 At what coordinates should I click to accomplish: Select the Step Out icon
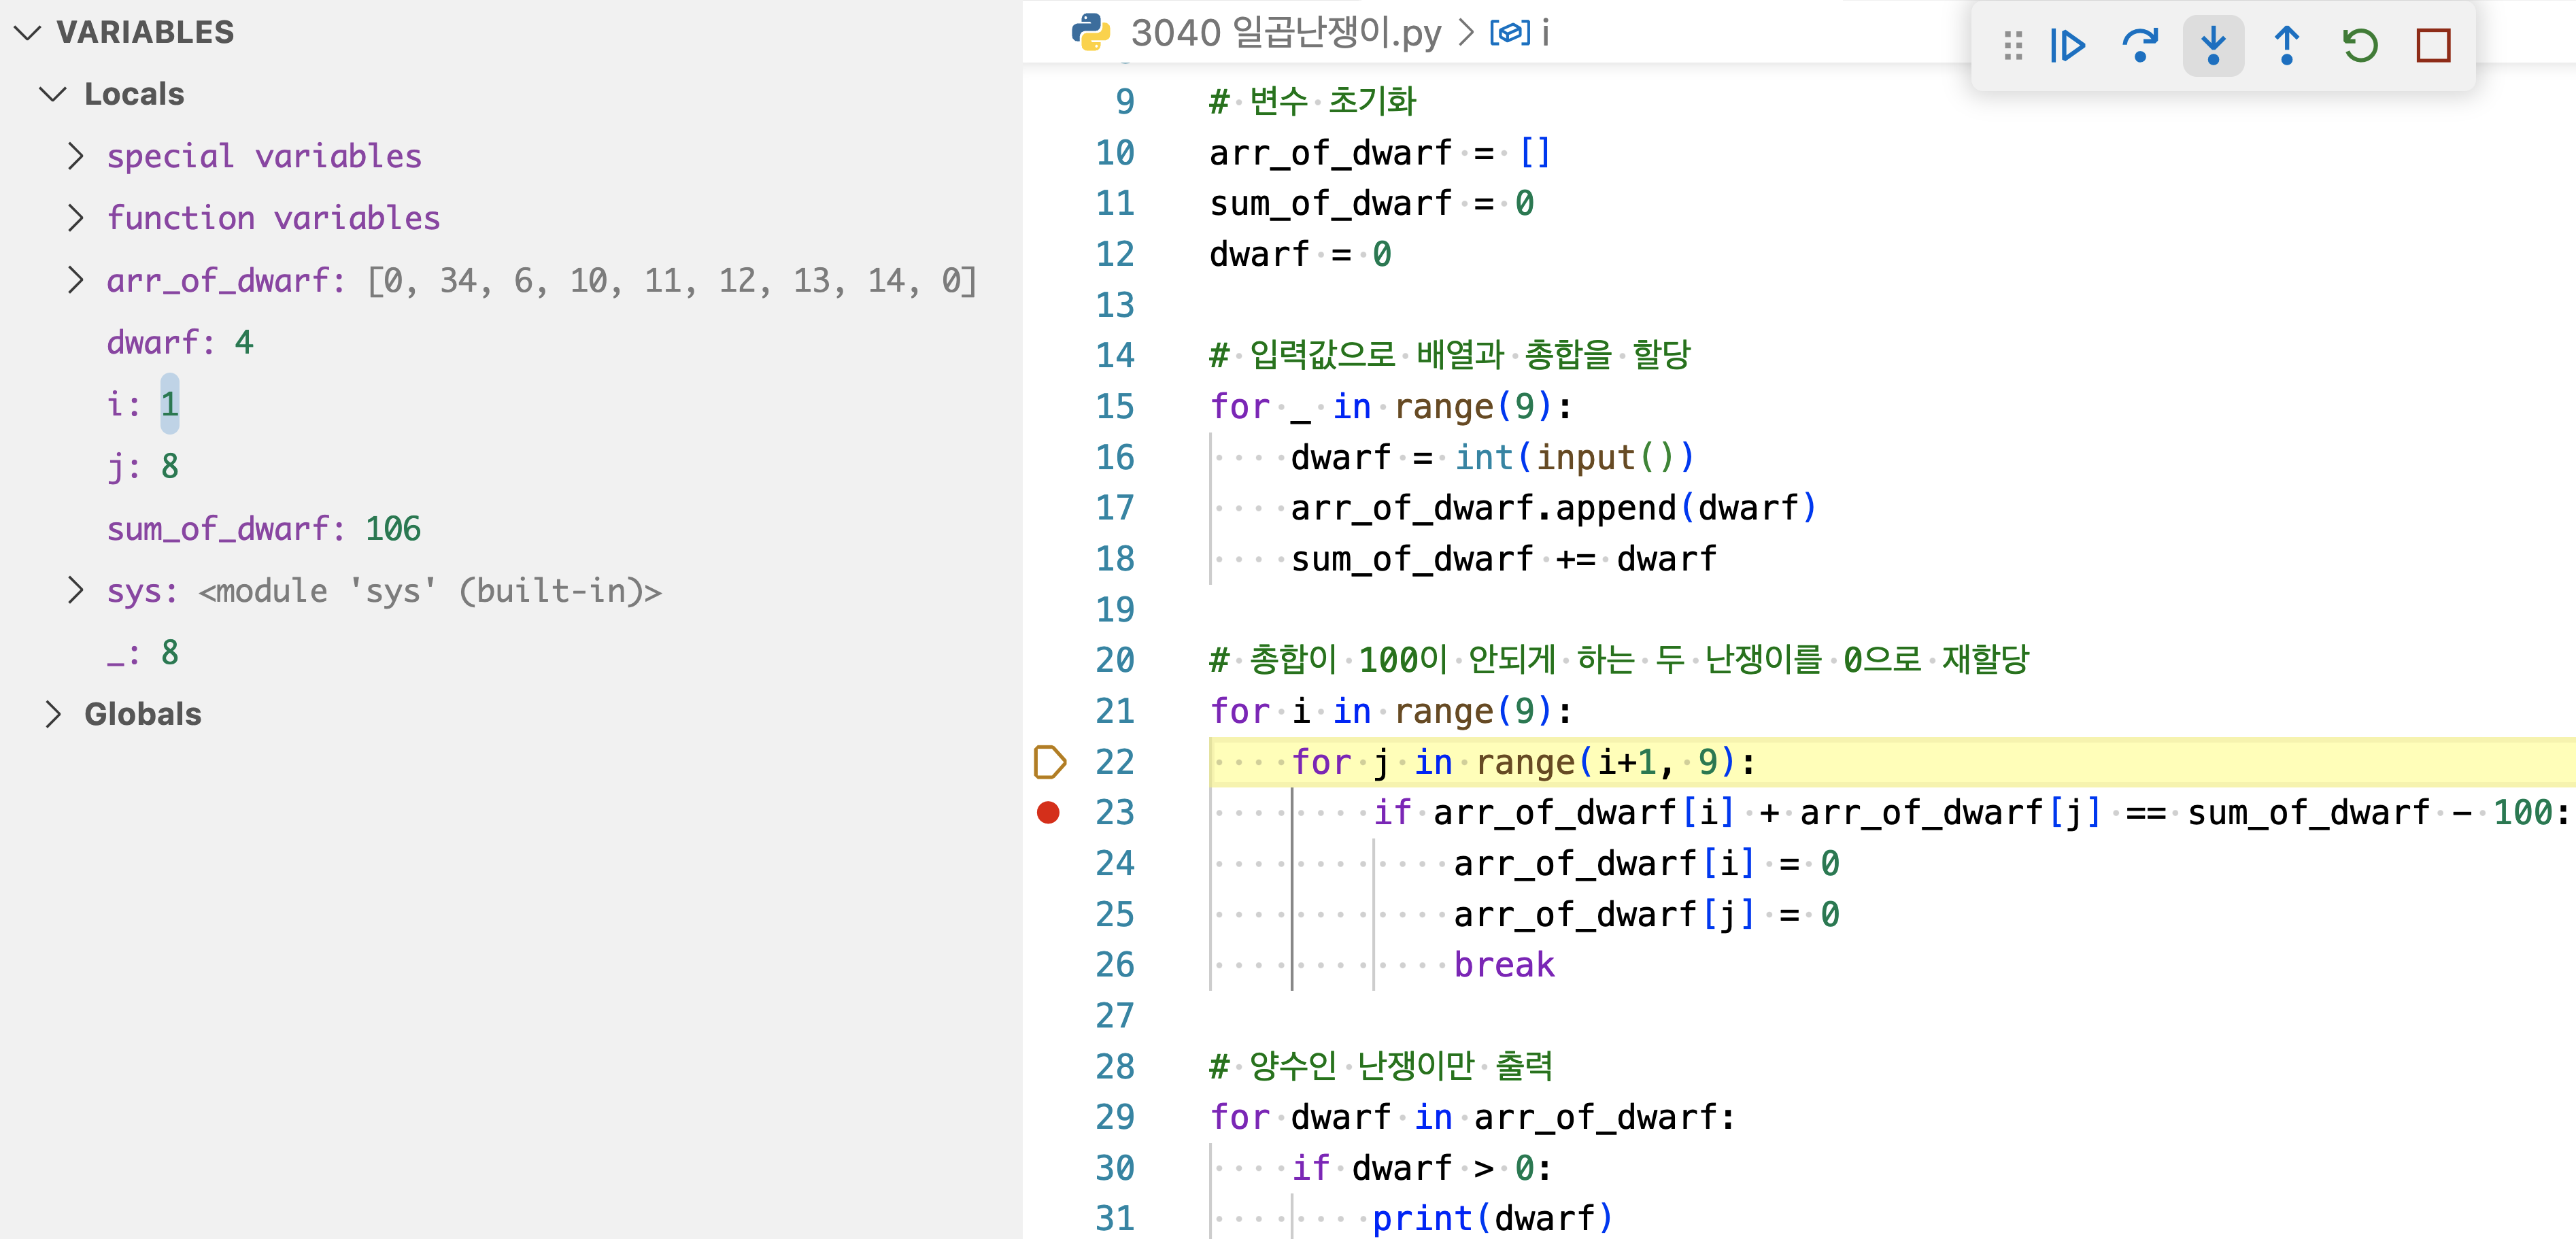[2287, 45]
